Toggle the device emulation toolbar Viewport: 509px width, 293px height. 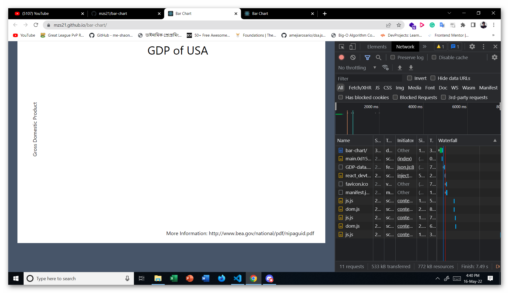click(x=352, y=47)
